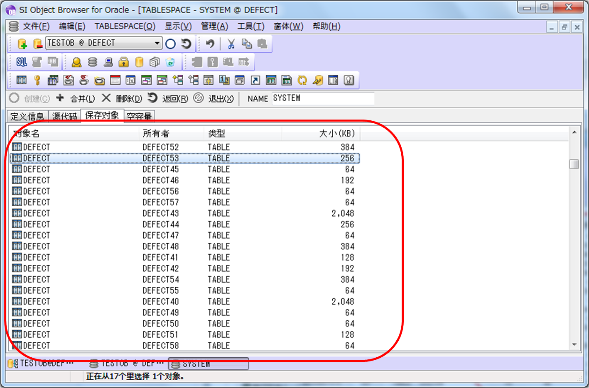The width and height of the screenshot is (589, 388).
Task: Click the scroll down arrow of list scrollbar
Action: [x=574, y=344]
